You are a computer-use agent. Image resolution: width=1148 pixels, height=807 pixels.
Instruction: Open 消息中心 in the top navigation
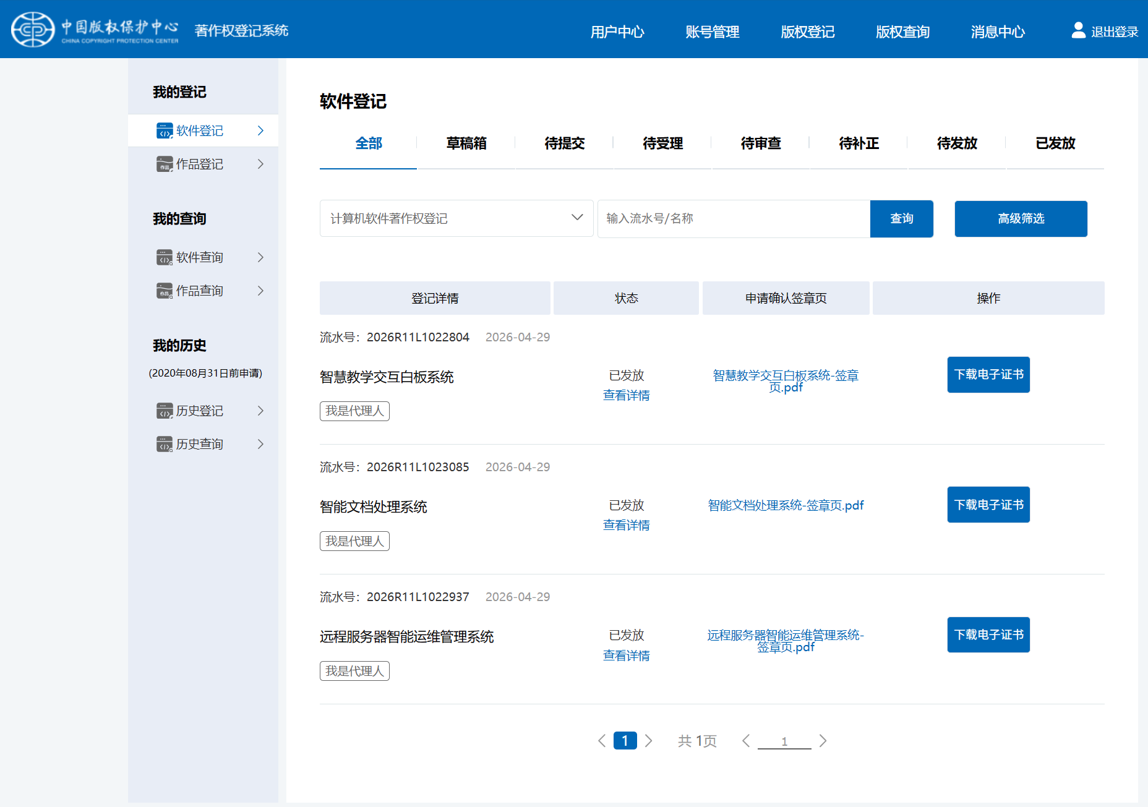(x=998, y=32)
